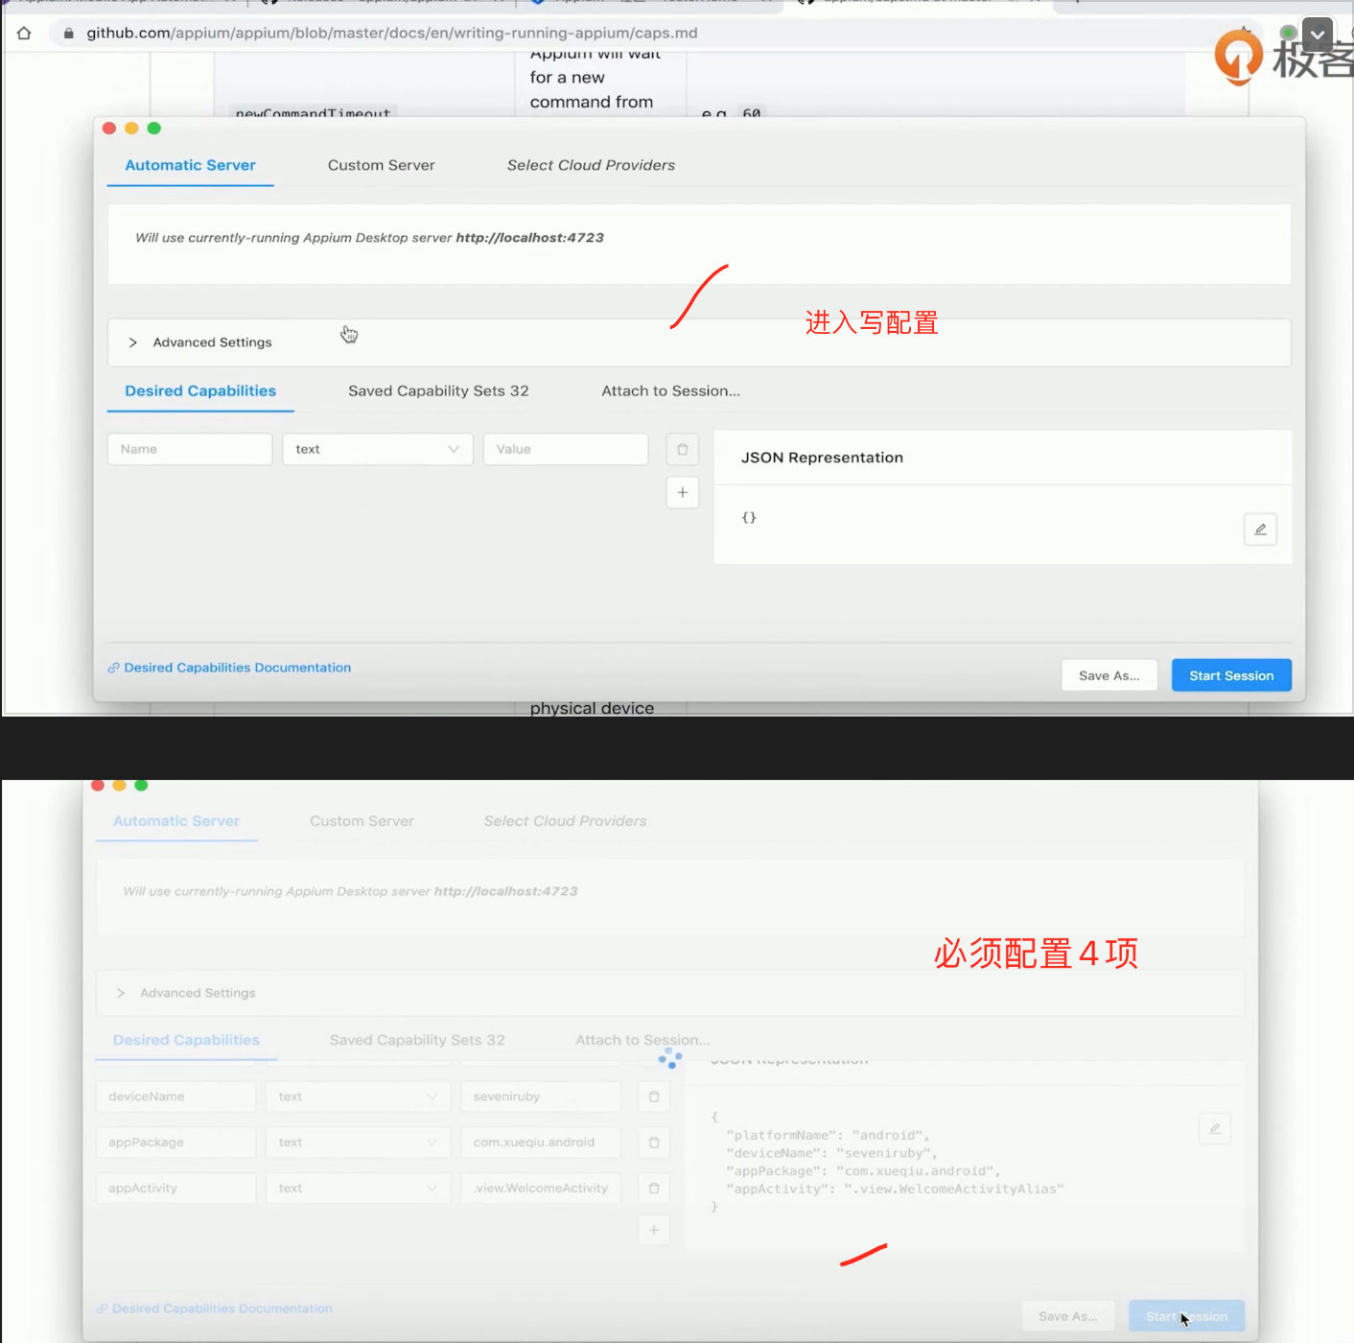Viewport: 1354px width, 1343px height.
Task: Select Automatic Server tab in the active window
Action: [x=190, y=165]
